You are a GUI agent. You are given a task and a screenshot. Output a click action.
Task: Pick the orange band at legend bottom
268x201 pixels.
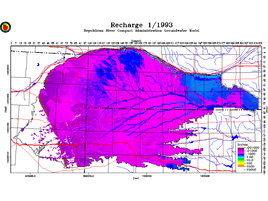pyautogui.click(x=241, y=166)
